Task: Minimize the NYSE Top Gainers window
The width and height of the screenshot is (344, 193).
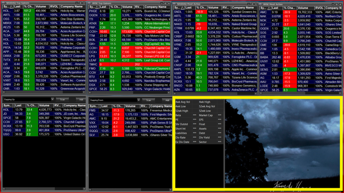Action: (x=162, y=3)
